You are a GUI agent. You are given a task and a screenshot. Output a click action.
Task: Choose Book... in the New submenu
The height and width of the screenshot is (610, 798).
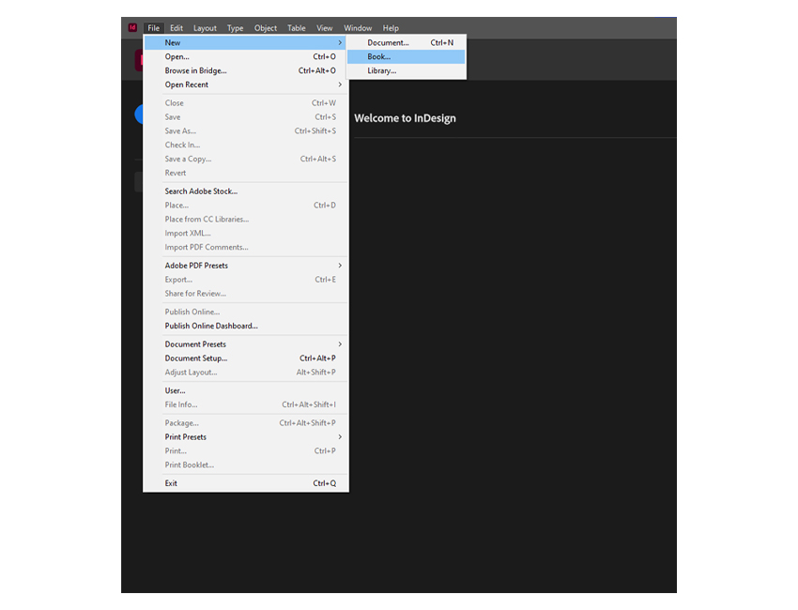(x=407, y=56)
